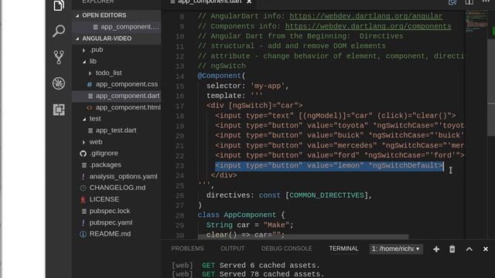Viewport: 495px width, 278px height.
Task: Click the 'my-app' selector string
Action: (268, 86)
